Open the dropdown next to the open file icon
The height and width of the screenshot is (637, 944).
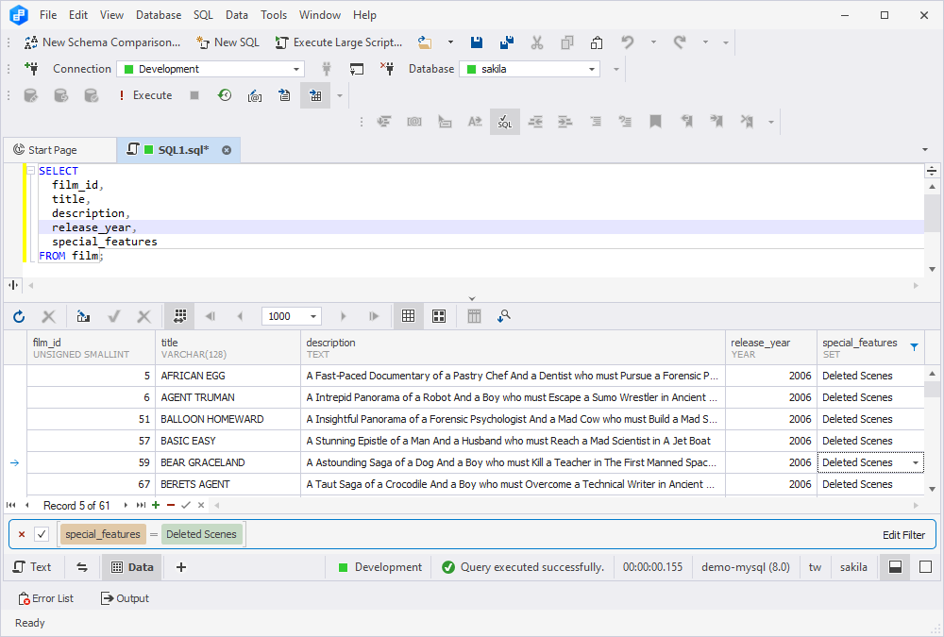coord(450,42)
